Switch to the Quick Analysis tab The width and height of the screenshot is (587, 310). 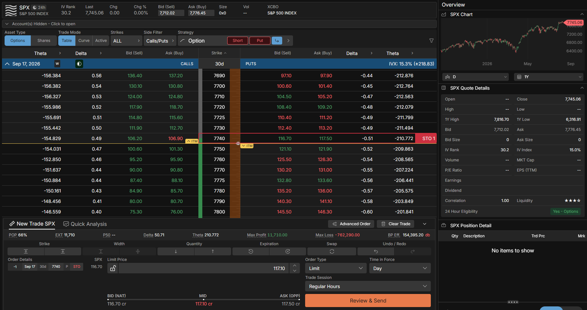(x=85, y=224)
